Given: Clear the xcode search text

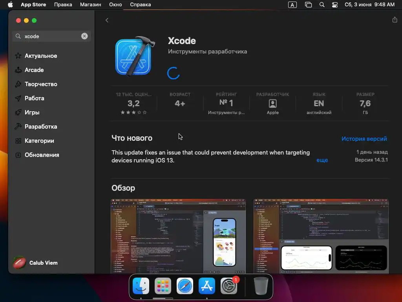Looking at the screenshot, I should [x=84, y=36].
